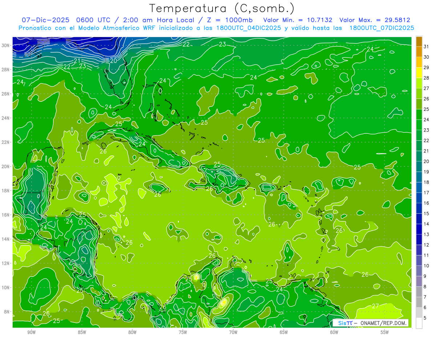This screenshot has width=436, height=337.
Task: Click the dark orange swatch above legend value 31
Action: click(419, 41)
